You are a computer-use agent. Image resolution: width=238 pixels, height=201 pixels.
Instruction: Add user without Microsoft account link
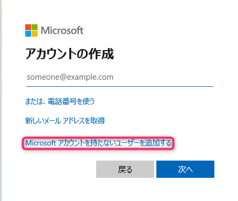click(98, 143)
